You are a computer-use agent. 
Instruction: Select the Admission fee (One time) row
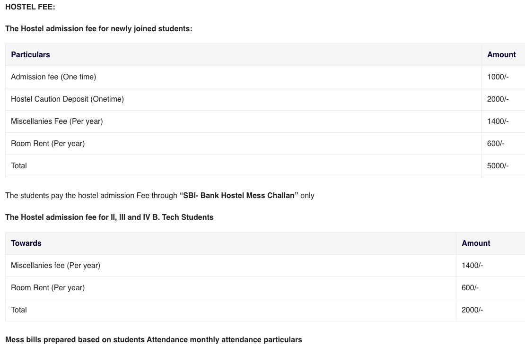click(x=53, y=77)
